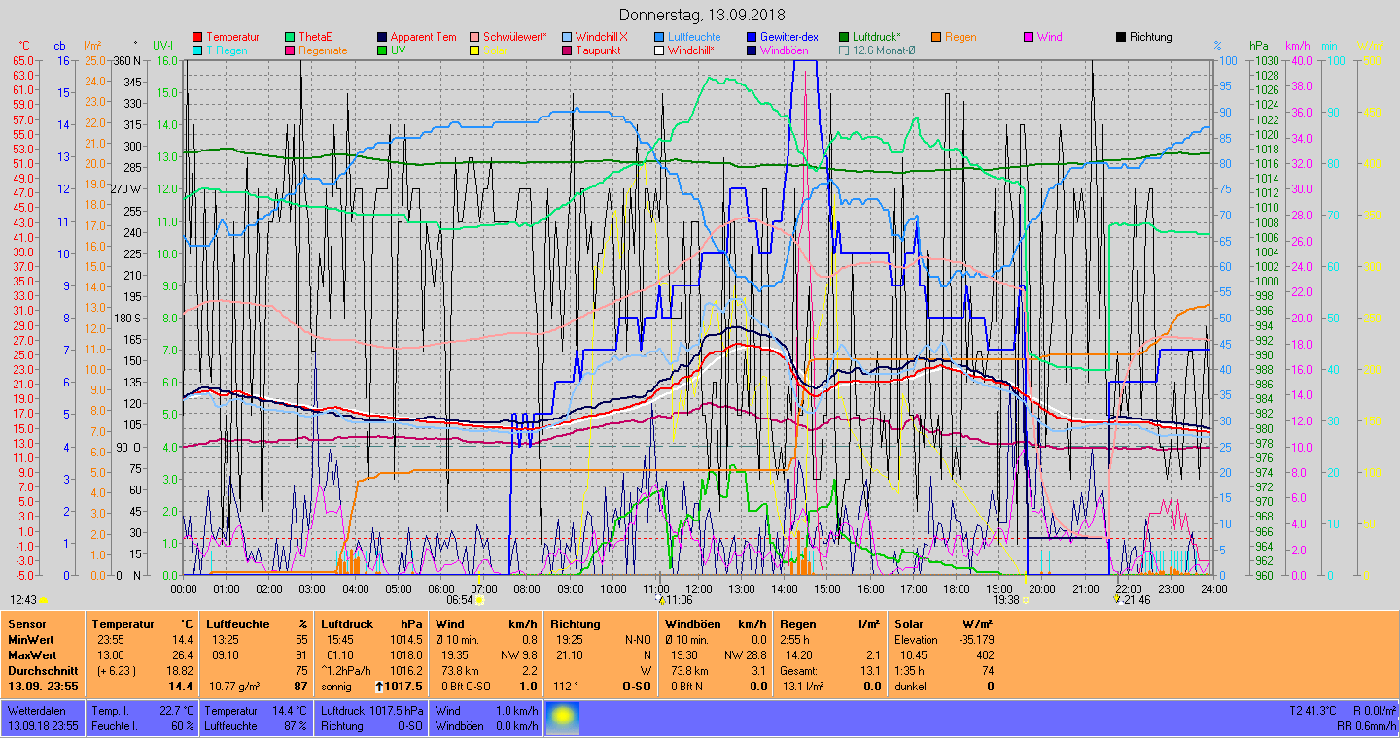This screenshot has height=738, width=1400.
Task: Click the rising pressure trend arrow
Action: (x=378, y=687)
